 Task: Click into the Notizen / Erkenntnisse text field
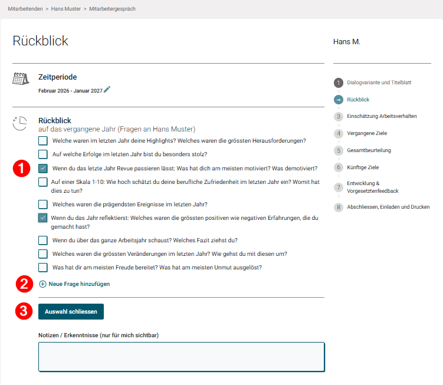coord(182,357)
